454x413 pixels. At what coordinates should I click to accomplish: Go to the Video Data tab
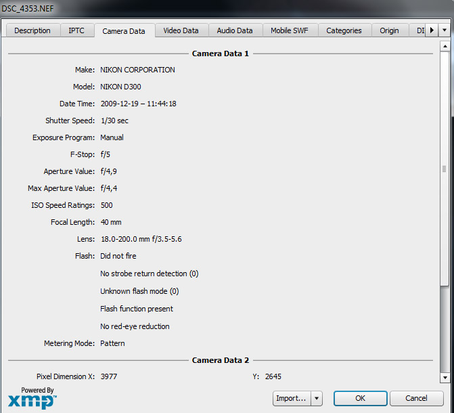181,30
